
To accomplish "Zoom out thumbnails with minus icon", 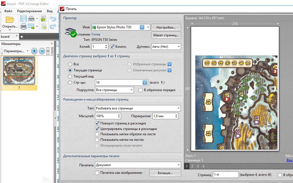I will [42, 51].
